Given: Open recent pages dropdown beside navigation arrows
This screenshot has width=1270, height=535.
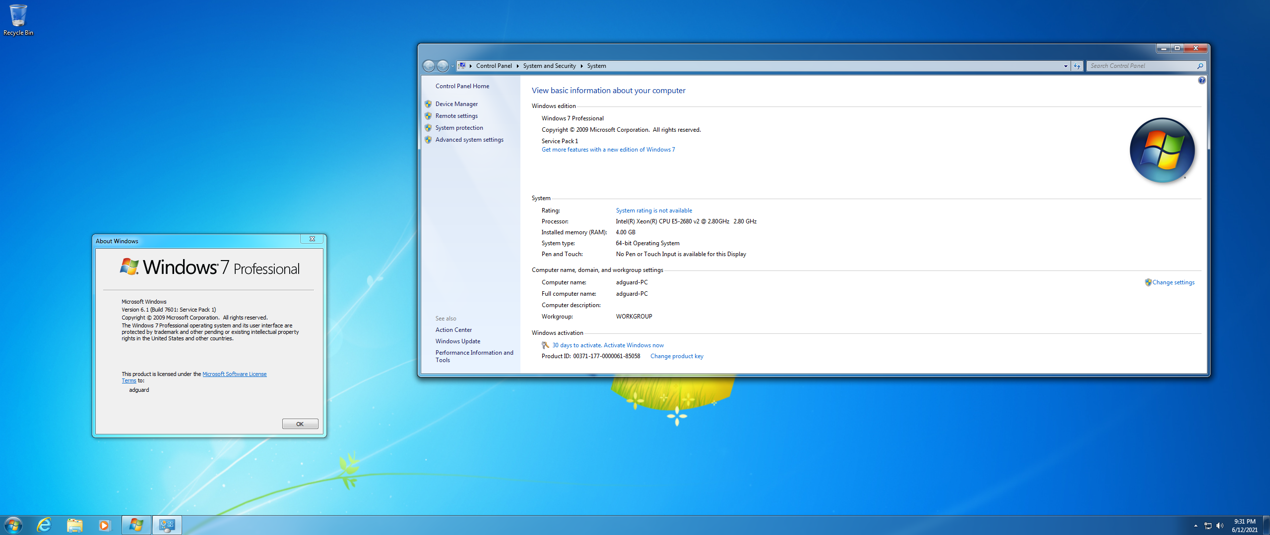Looking at the screenshot, I should pos(452,66).
